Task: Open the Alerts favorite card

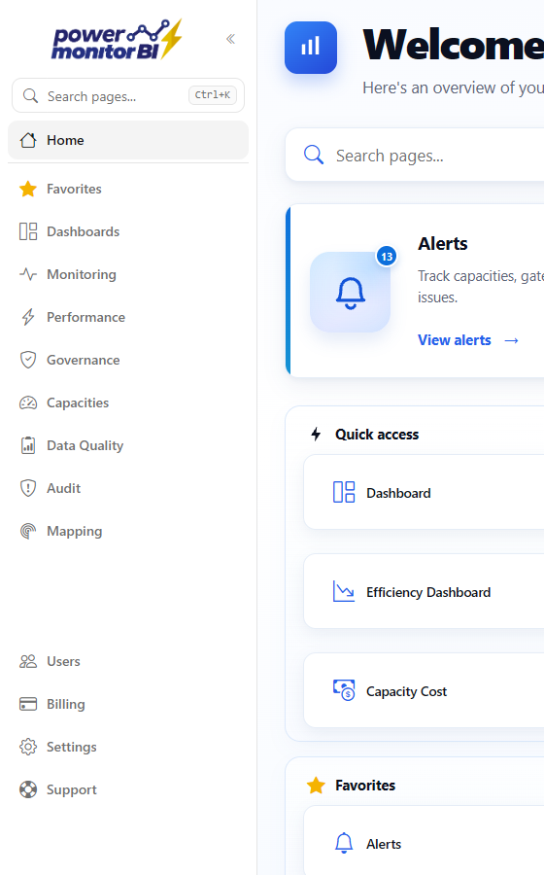Action: (x=424, y=840)
